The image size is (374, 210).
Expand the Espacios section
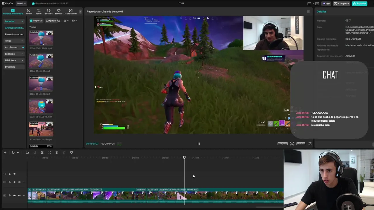14,54
